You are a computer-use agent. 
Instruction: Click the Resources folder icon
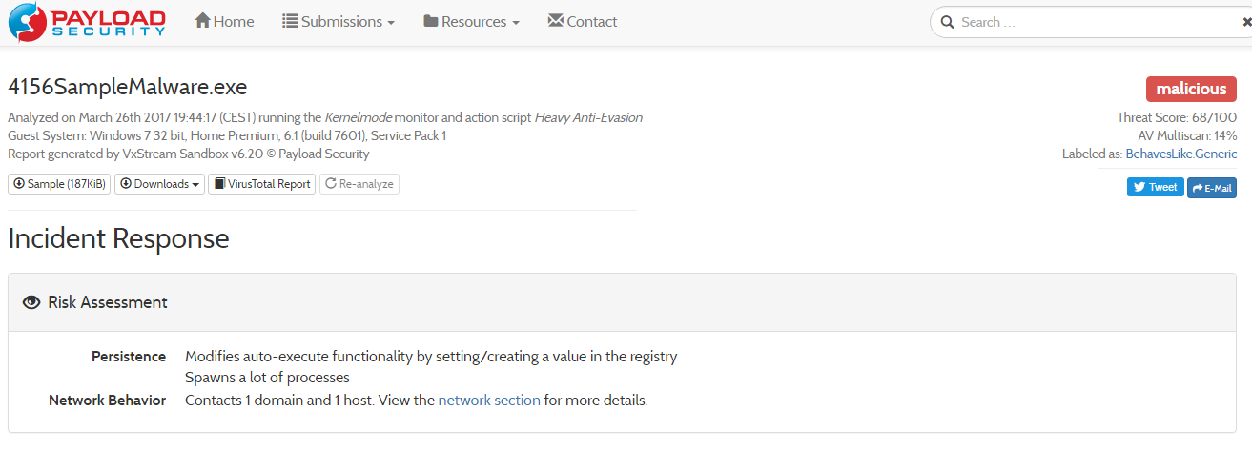[x=430, y=21]
